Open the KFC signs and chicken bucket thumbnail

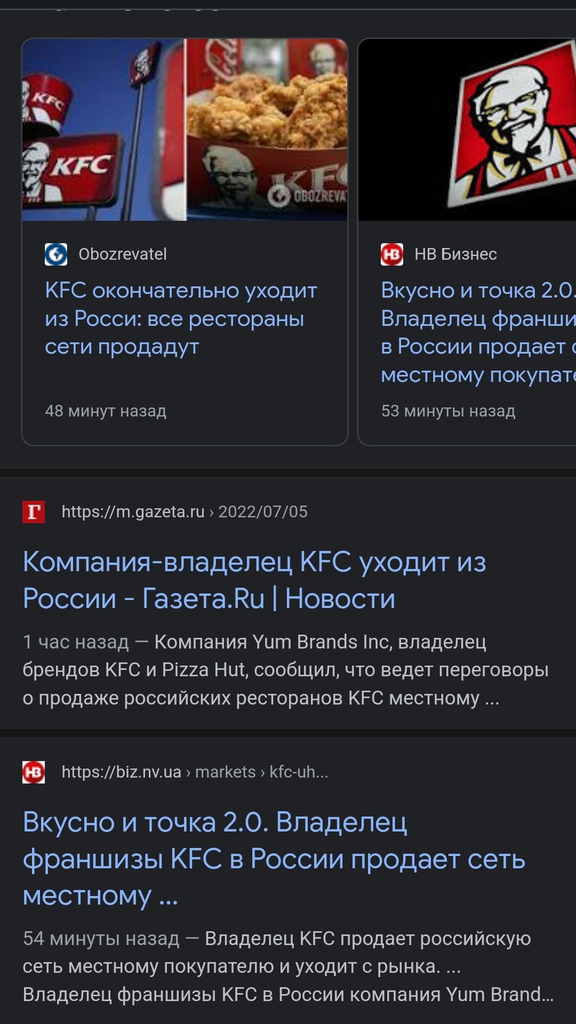(185, 130)
